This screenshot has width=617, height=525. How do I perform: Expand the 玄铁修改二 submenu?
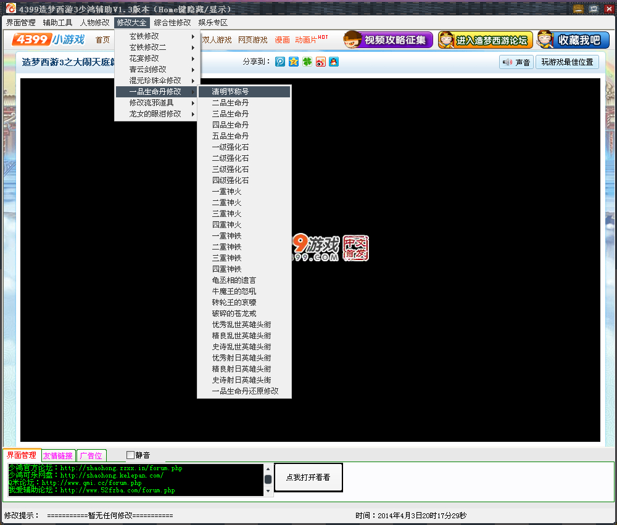pos(157,47)
